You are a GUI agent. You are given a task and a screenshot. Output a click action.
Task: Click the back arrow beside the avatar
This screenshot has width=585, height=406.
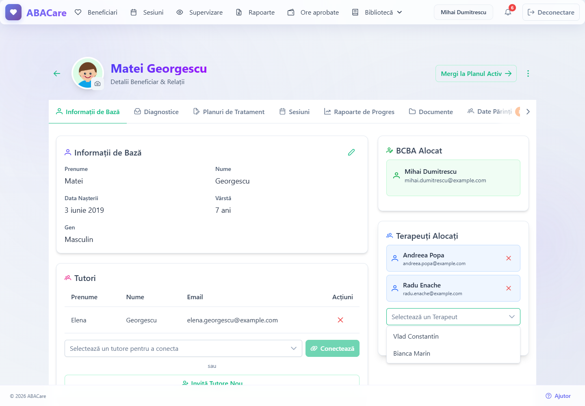57,73
